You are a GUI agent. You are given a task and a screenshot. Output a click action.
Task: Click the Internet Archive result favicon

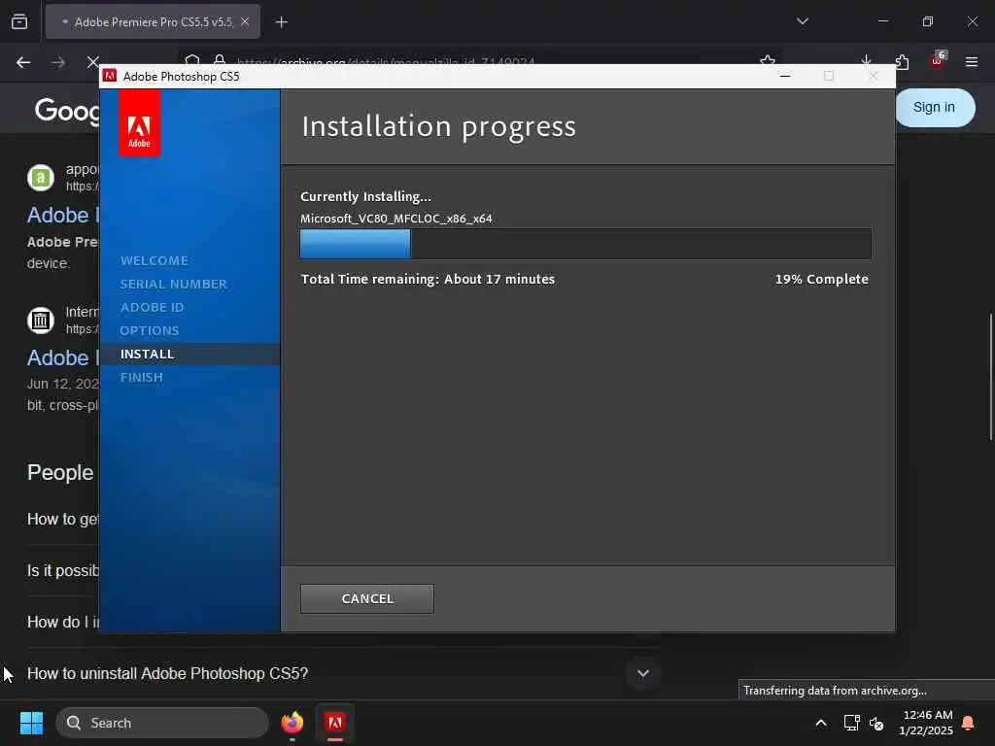41,321
